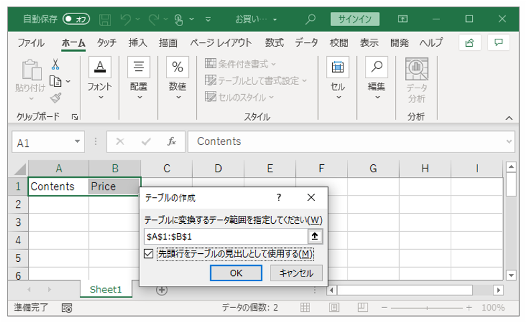Switch to the ヘルプ tab

pos(431,43)
